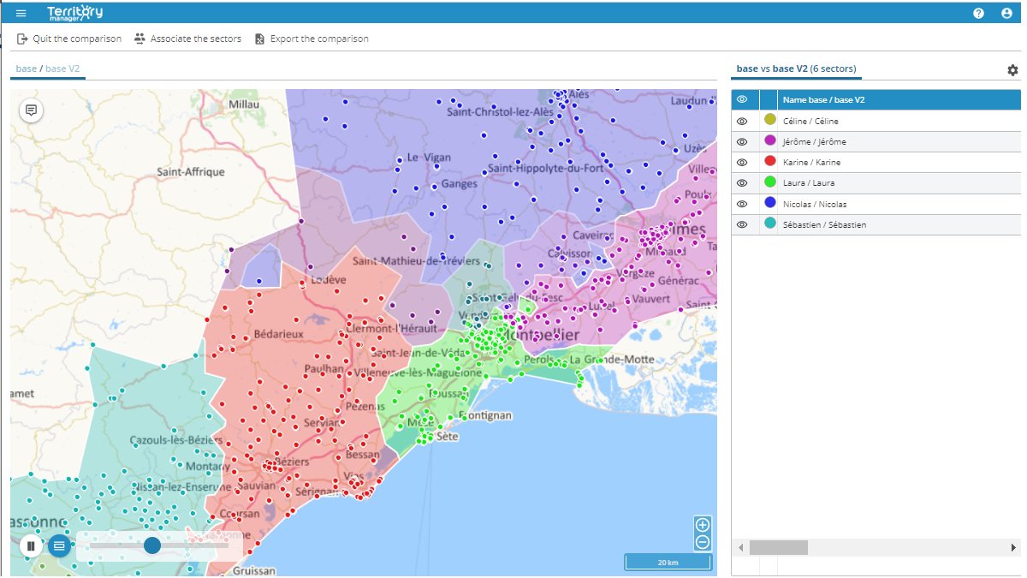Click the comparison opacity slider handle
1027x578 pixels.
(152, 545)
